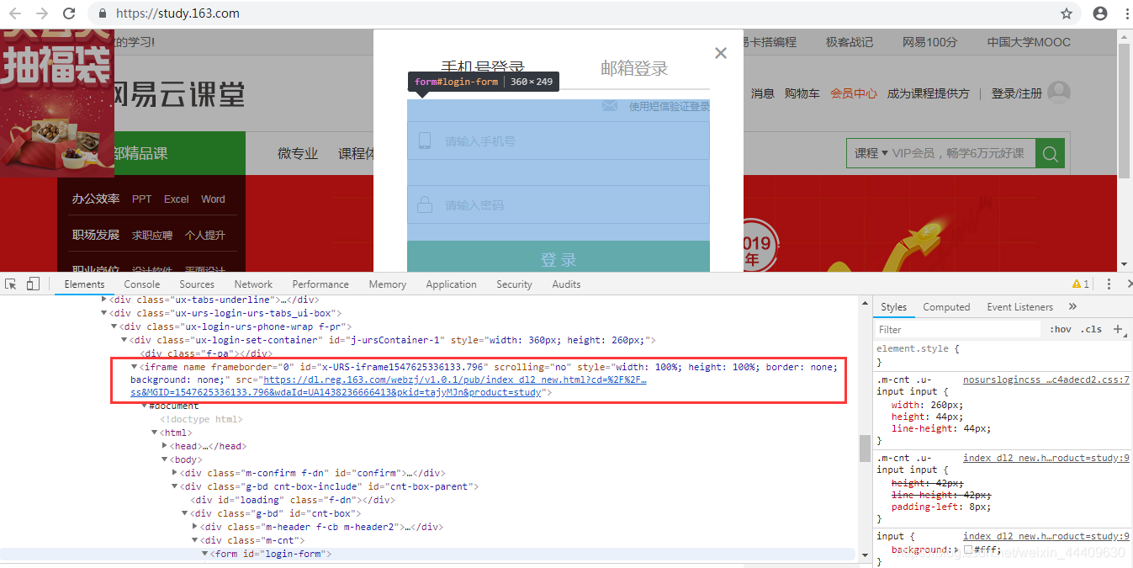Viewport: 1133px width, 568px height.
Task: Expand the head node in DOM tree
Action: tap(165, 446)
